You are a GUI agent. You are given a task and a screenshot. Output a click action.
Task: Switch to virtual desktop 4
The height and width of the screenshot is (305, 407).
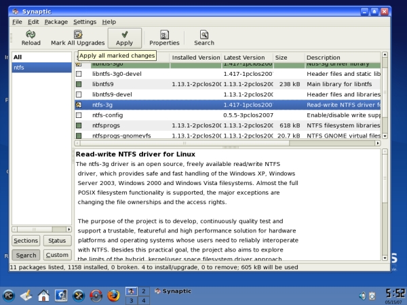coord(144,300)
